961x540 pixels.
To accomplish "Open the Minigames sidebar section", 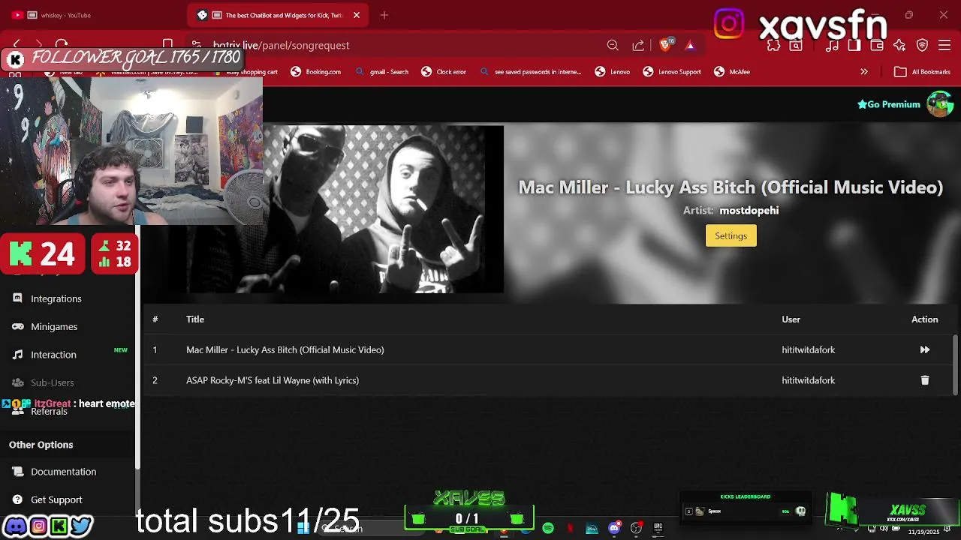I will tap(54, 326).
